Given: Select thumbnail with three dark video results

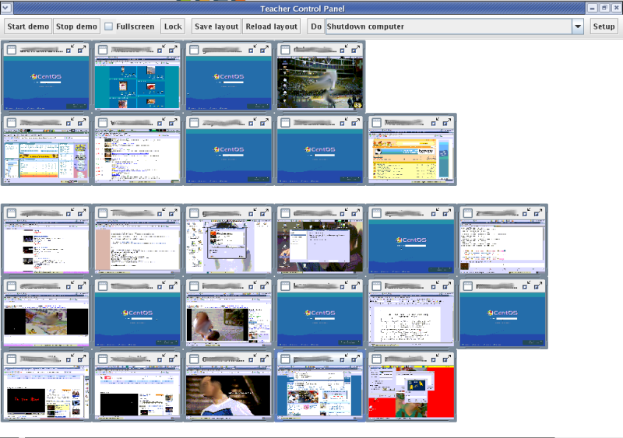Looking at the screenshot, I should [46, 246].
